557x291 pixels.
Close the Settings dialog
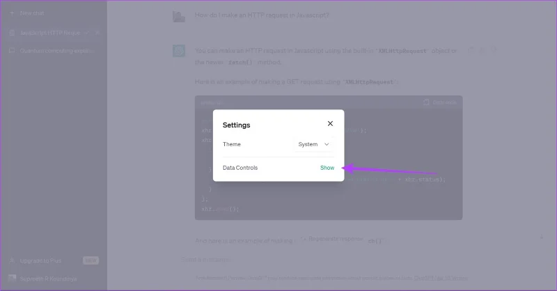click(x=330, y=123)
